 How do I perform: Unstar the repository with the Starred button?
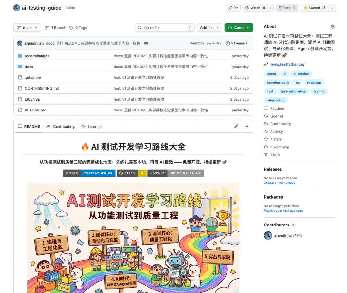(315, 8)
